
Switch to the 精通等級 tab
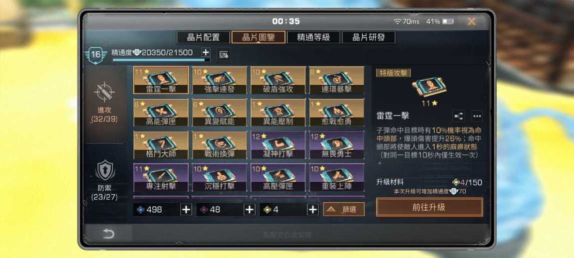313,37
